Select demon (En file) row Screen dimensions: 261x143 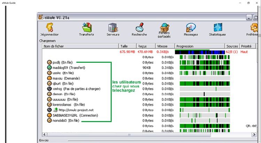(x=64, y=94)
